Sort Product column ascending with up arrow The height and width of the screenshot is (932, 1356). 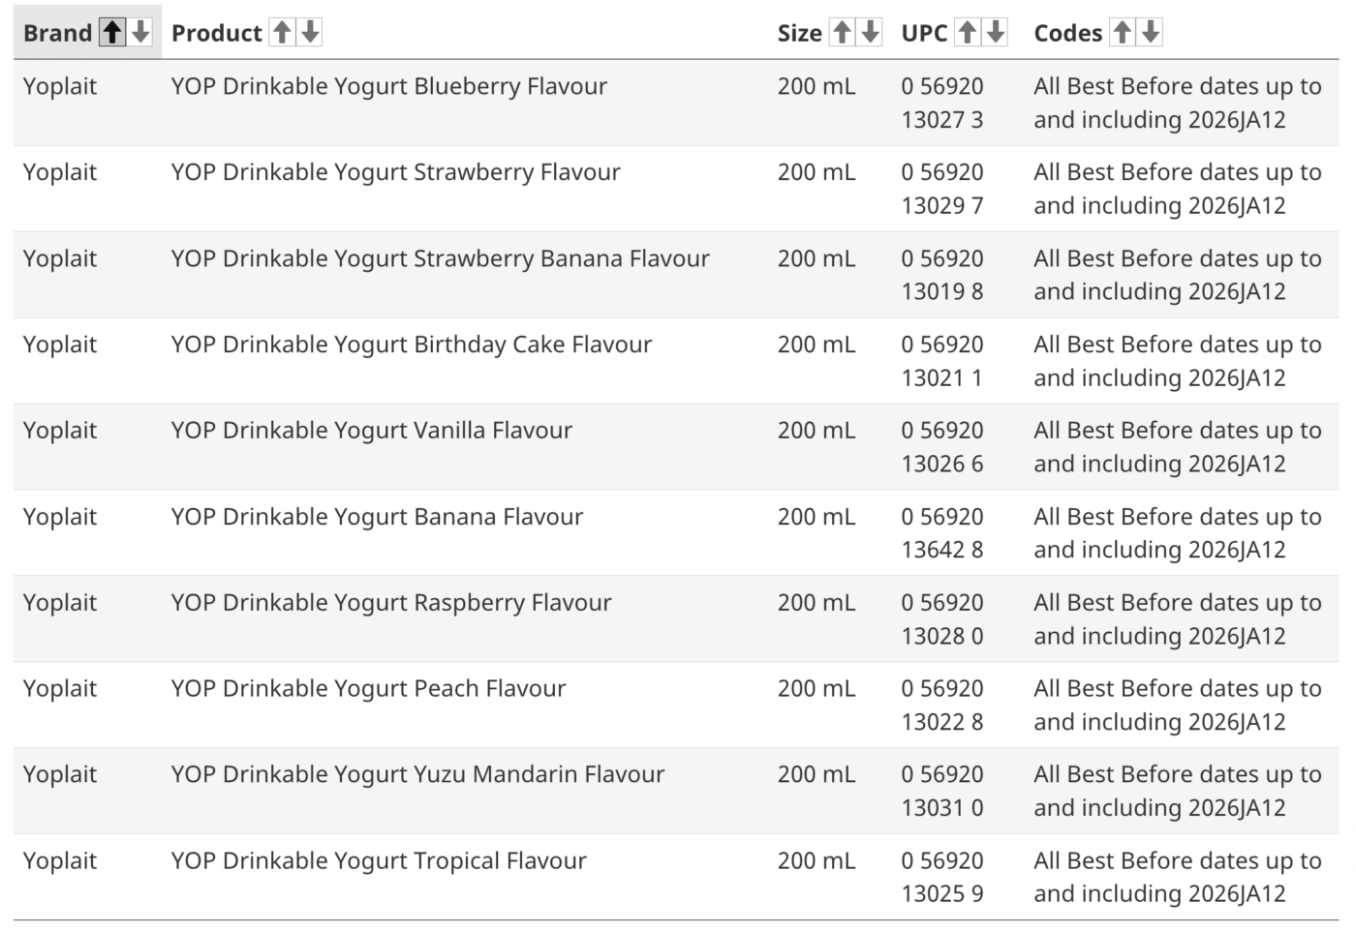click(281, 32)
